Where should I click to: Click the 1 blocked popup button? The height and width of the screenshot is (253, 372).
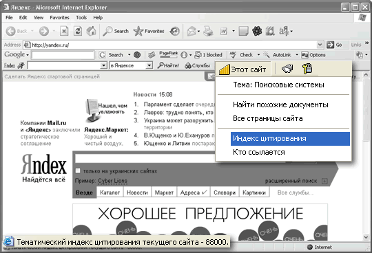(x=208, y=55)
